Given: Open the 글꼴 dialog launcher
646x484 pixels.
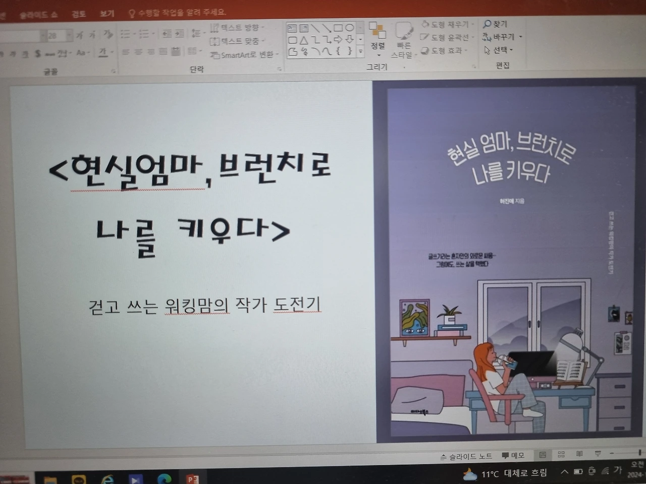Looking at the screenshot, I should pos(113,71).
